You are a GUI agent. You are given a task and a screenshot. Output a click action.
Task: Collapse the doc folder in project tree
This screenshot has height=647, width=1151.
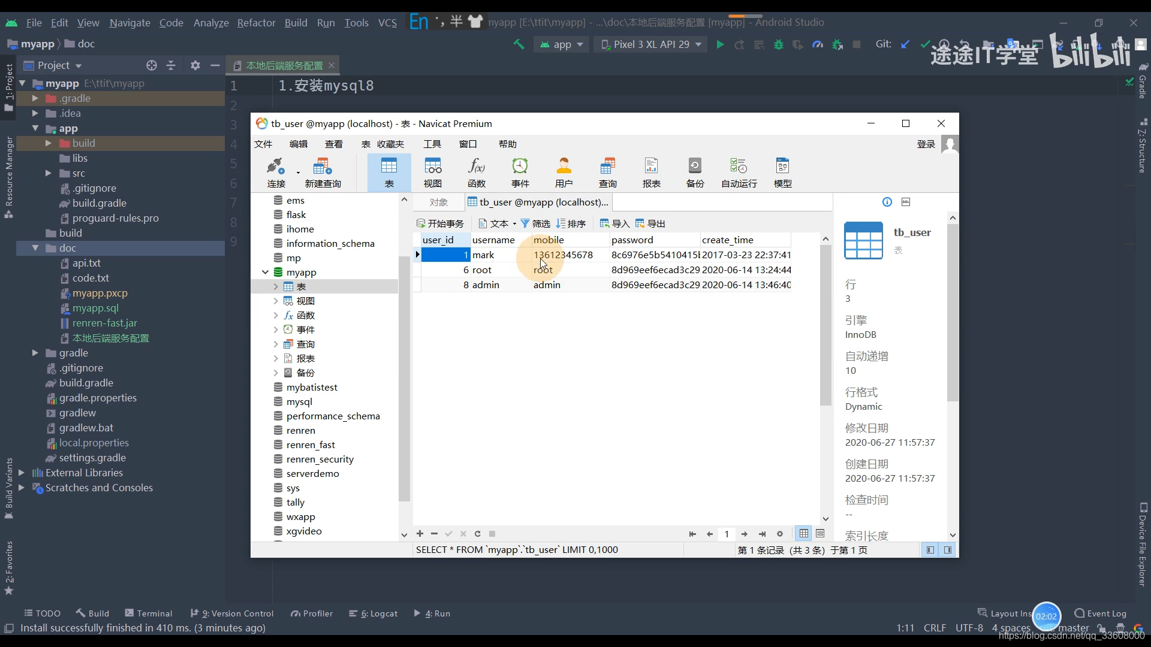(x=35, y=248)
